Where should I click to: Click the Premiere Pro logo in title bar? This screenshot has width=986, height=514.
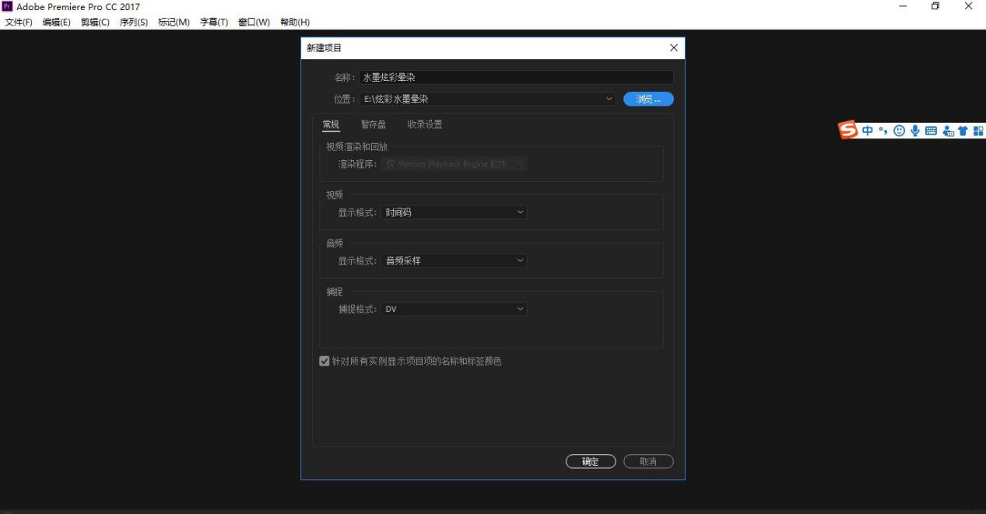[x=9, y=6]
